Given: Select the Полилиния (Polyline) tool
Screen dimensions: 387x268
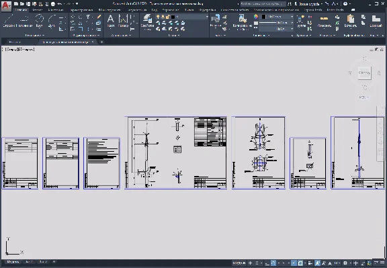Looking at the screenshot, I should tap(24, 21).
